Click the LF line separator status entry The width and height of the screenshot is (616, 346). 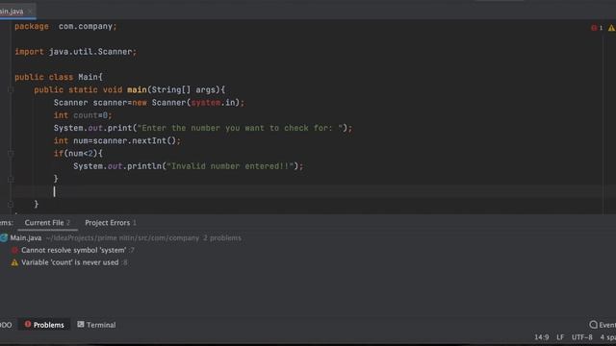coord(560,337)
